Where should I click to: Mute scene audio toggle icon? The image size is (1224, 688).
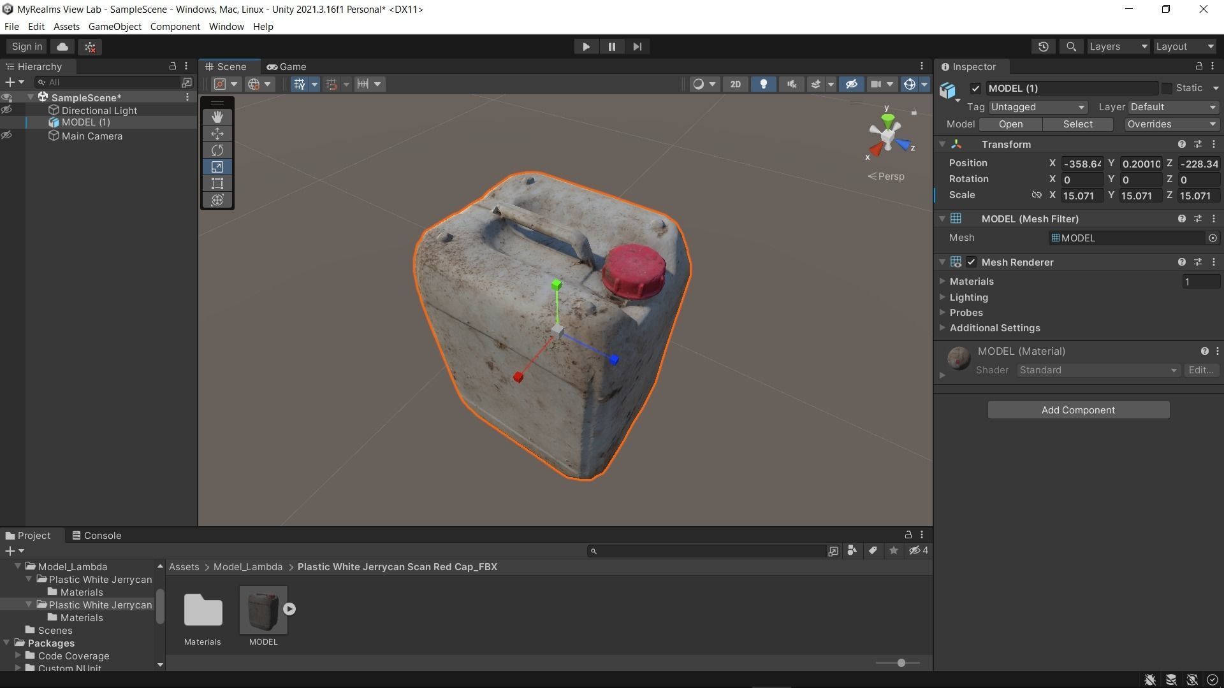(x=791, y=84)
